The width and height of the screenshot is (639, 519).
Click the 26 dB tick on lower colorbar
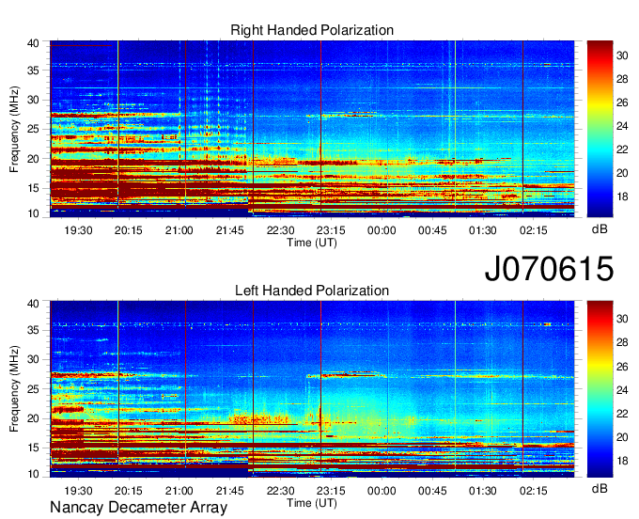[x=622, y=367]
